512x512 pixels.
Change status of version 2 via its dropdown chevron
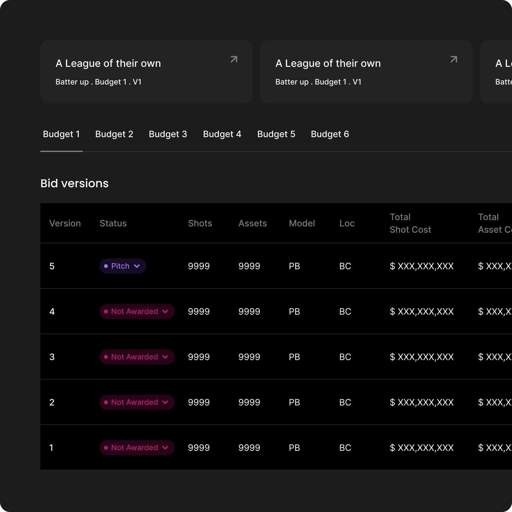(x=165, y=402)
